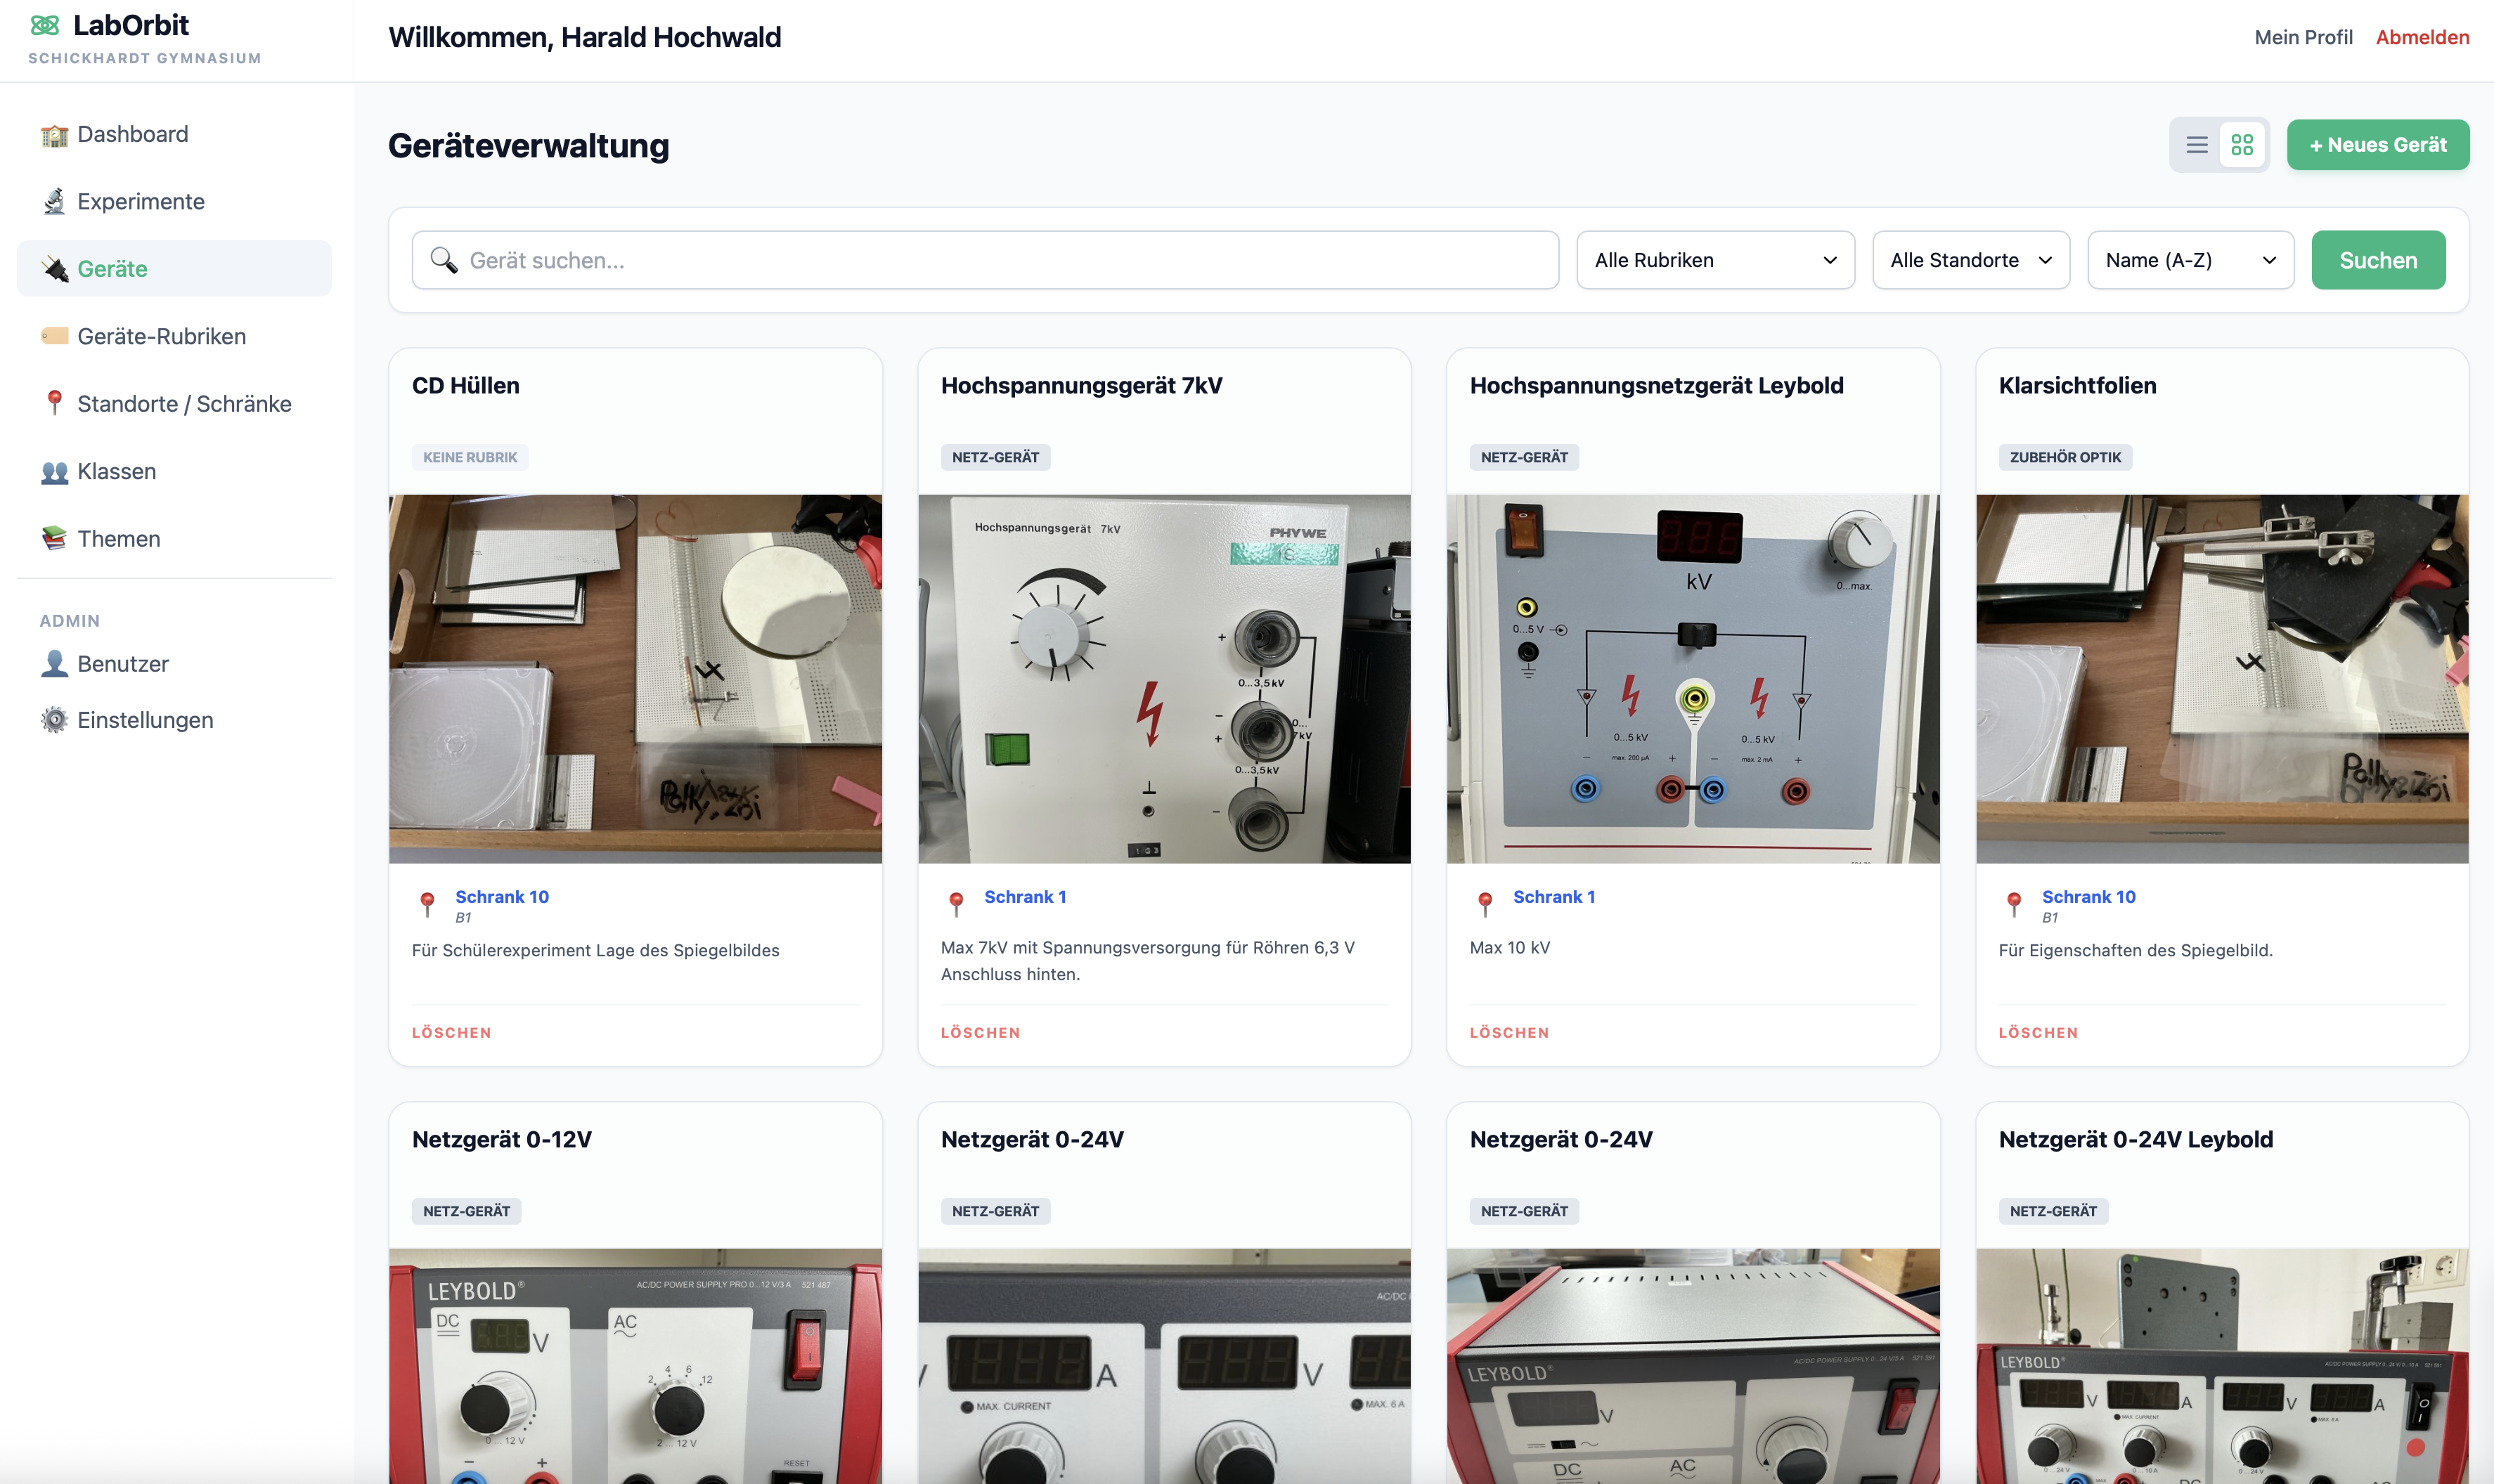Click the magnifier icon in the search bar
2494x1484 pixels.
pyautogui.click(x=442, y=259)
